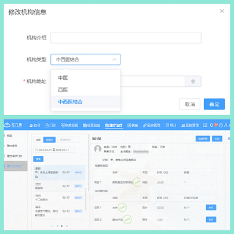The height and width of the screenshot is (234, 234).
Task: Open the 理疗治疗 navigation tab
Action: coord(114,125)
